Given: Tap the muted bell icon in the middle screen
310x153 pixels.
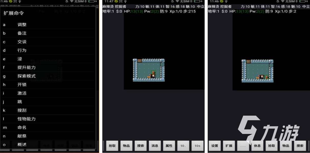Looking at the screenshot, I should [172, 2].
